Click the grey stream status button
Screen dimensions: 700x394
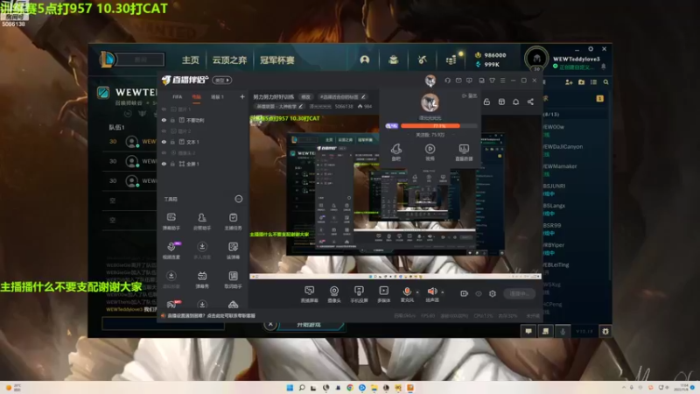coord(519,293)
